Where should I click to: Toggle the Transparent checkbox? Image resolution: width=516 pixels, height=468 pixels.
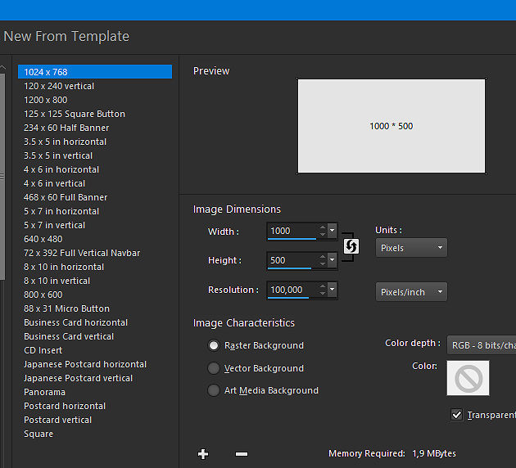(x=457, y=415)
